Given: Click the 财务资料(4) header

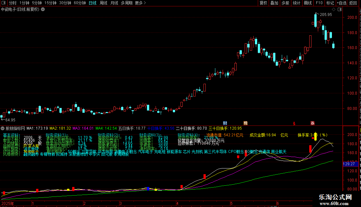Looking at the screenshot, I should click(188, 135).
